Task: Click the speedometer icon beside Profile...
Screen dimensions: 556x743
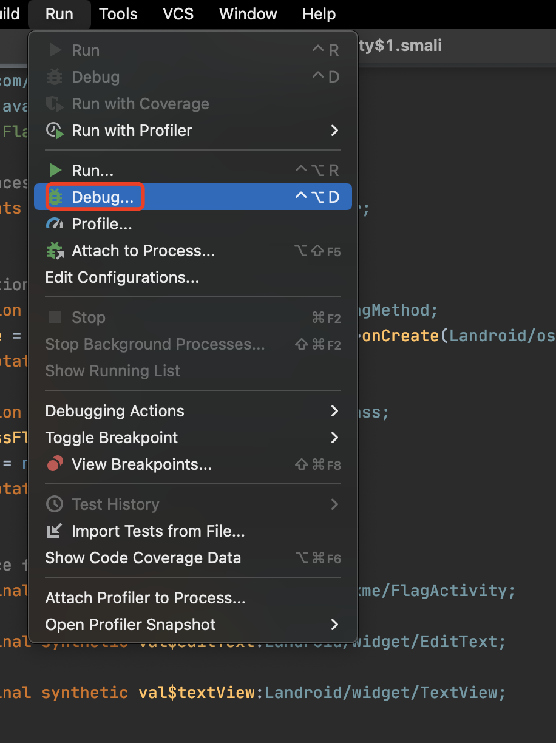Action: click(55, 224)
